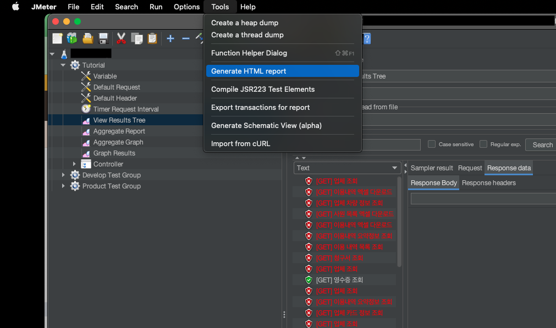Click the Copy toolbar icon

coord(136,38)
